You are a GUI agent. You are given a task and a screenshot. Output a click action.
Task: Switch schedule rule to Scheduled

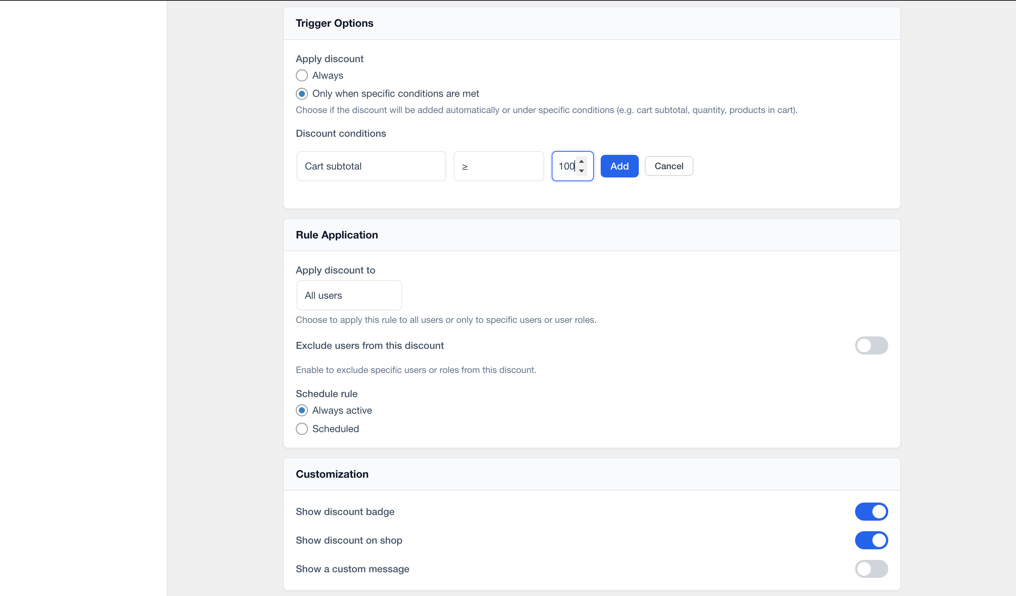click(x=301, y=429)
